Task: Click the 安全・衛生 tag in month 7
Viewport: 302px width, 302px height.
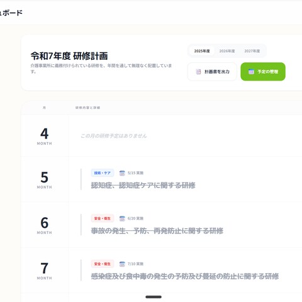Action: pos(103,264)
